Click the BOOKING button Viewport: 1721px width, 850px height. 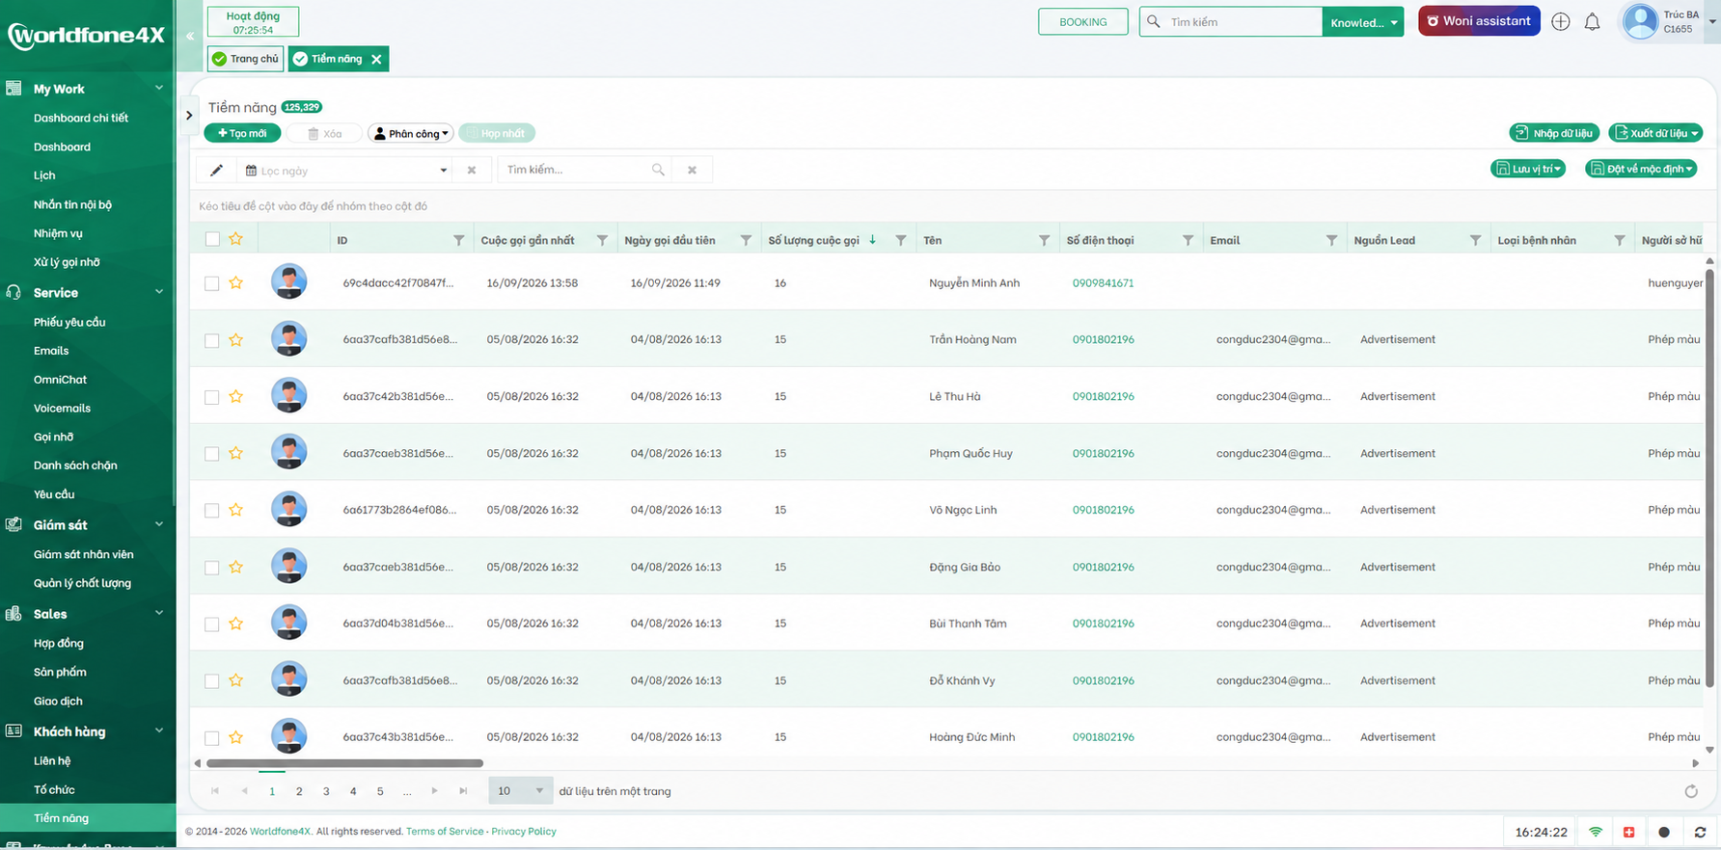pos(1083,22)
